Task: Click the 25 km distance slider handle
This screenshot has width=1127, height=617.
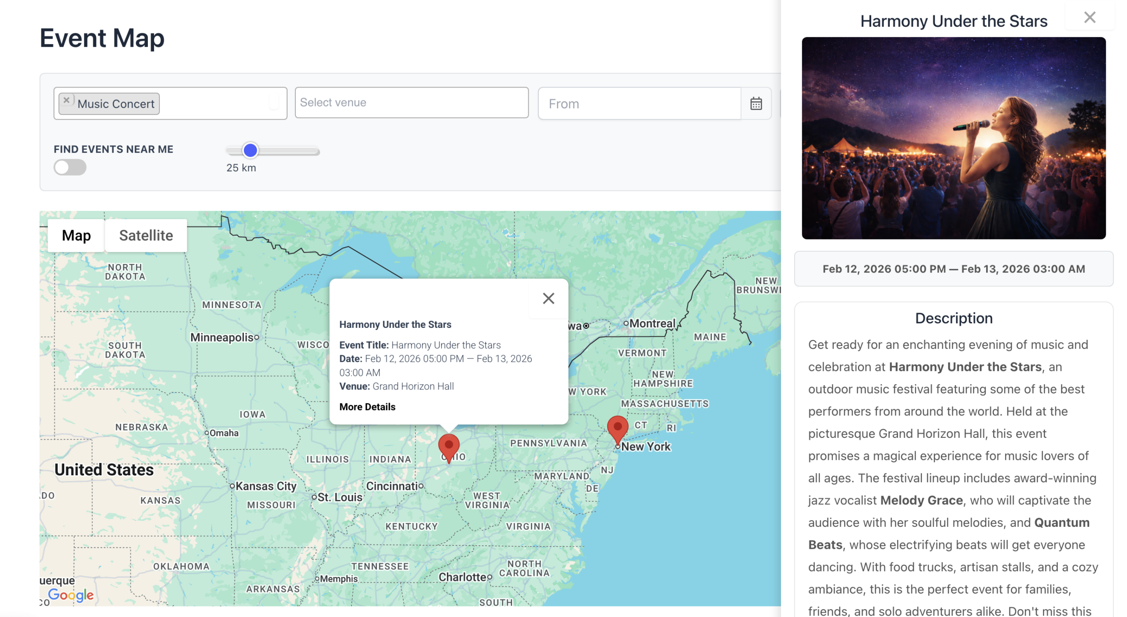Action: pos(250,151)
